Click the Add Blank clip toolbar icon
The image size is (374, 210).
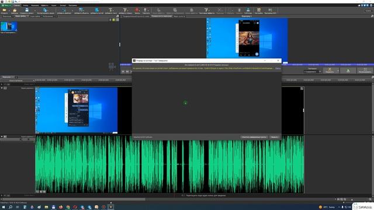[x=97, y=10]
